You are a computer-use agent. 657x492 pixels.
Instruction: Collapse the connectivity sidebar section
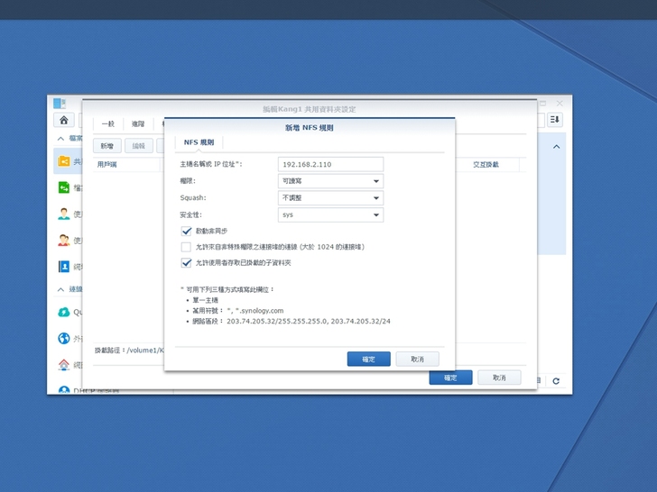(60, 289)
